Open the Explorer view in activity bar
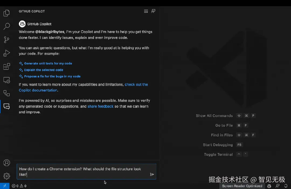 coord(6,13)
